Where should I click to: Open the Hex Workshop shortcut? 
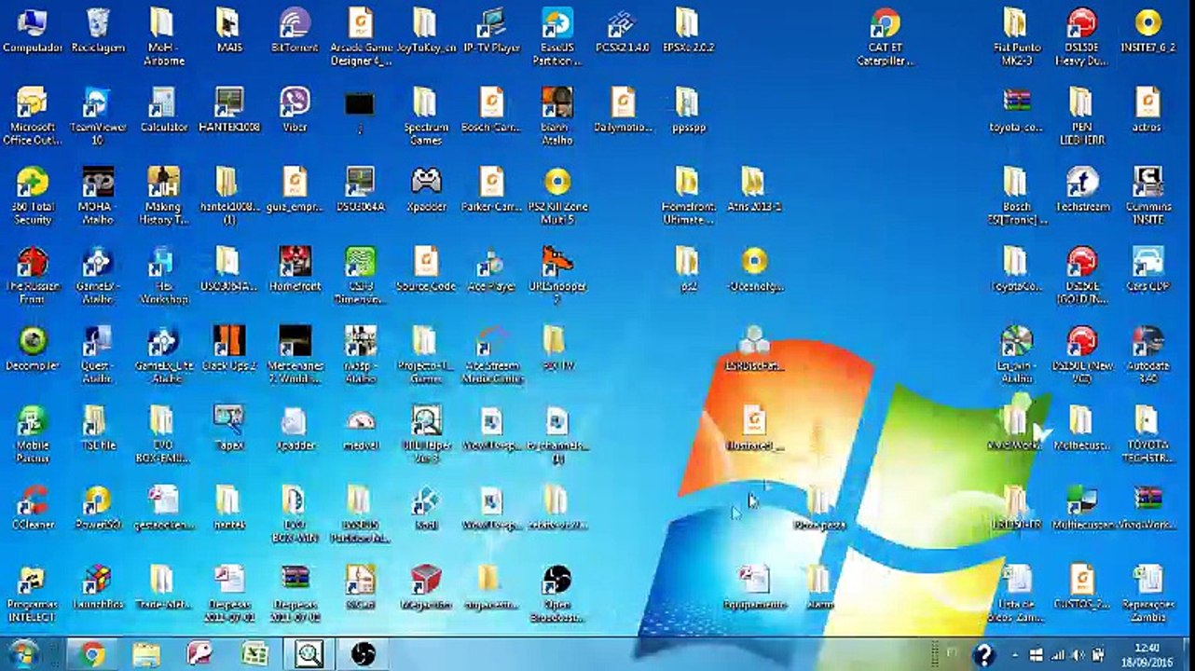pyautogui.click(x=164, y=276)
